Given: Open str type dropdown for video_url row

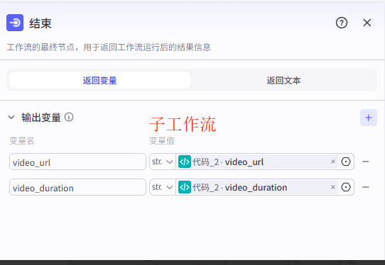Looking at the screenshot, I should tap(162, 162).
